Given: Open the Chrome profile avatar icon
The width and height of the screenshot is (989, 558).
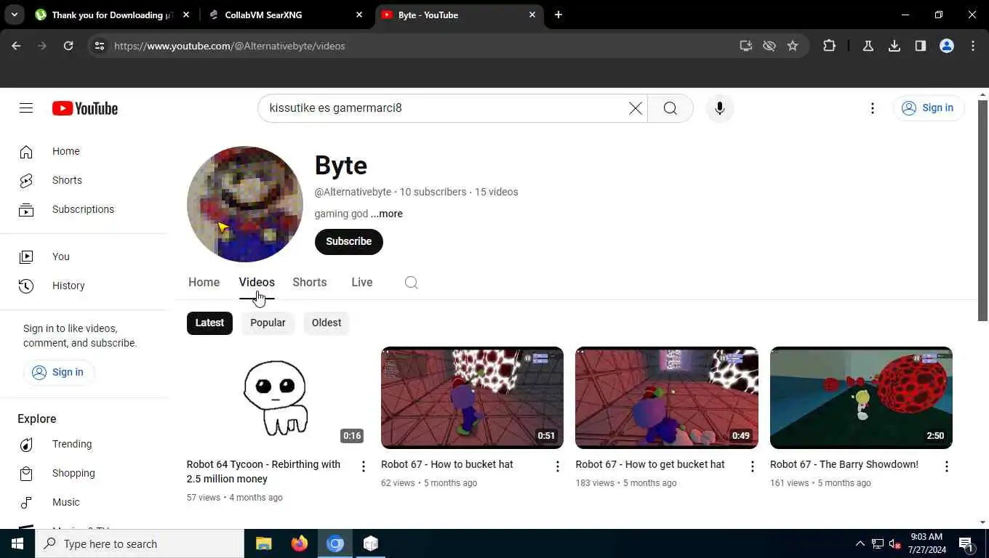Looking at the screenshot, I should [x=947, y=46].
